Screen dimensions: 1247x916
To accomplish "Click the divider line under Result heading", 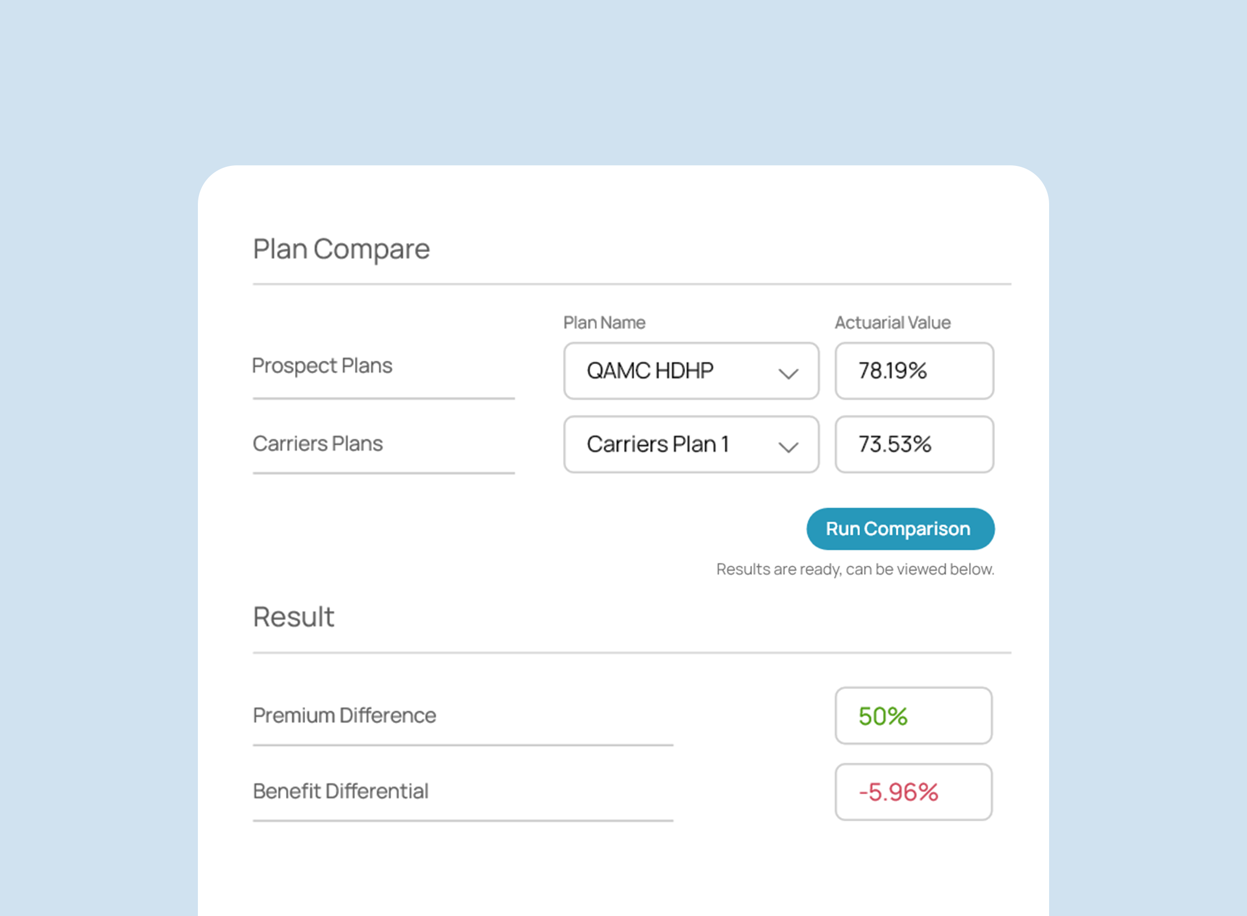I will 632,652.
